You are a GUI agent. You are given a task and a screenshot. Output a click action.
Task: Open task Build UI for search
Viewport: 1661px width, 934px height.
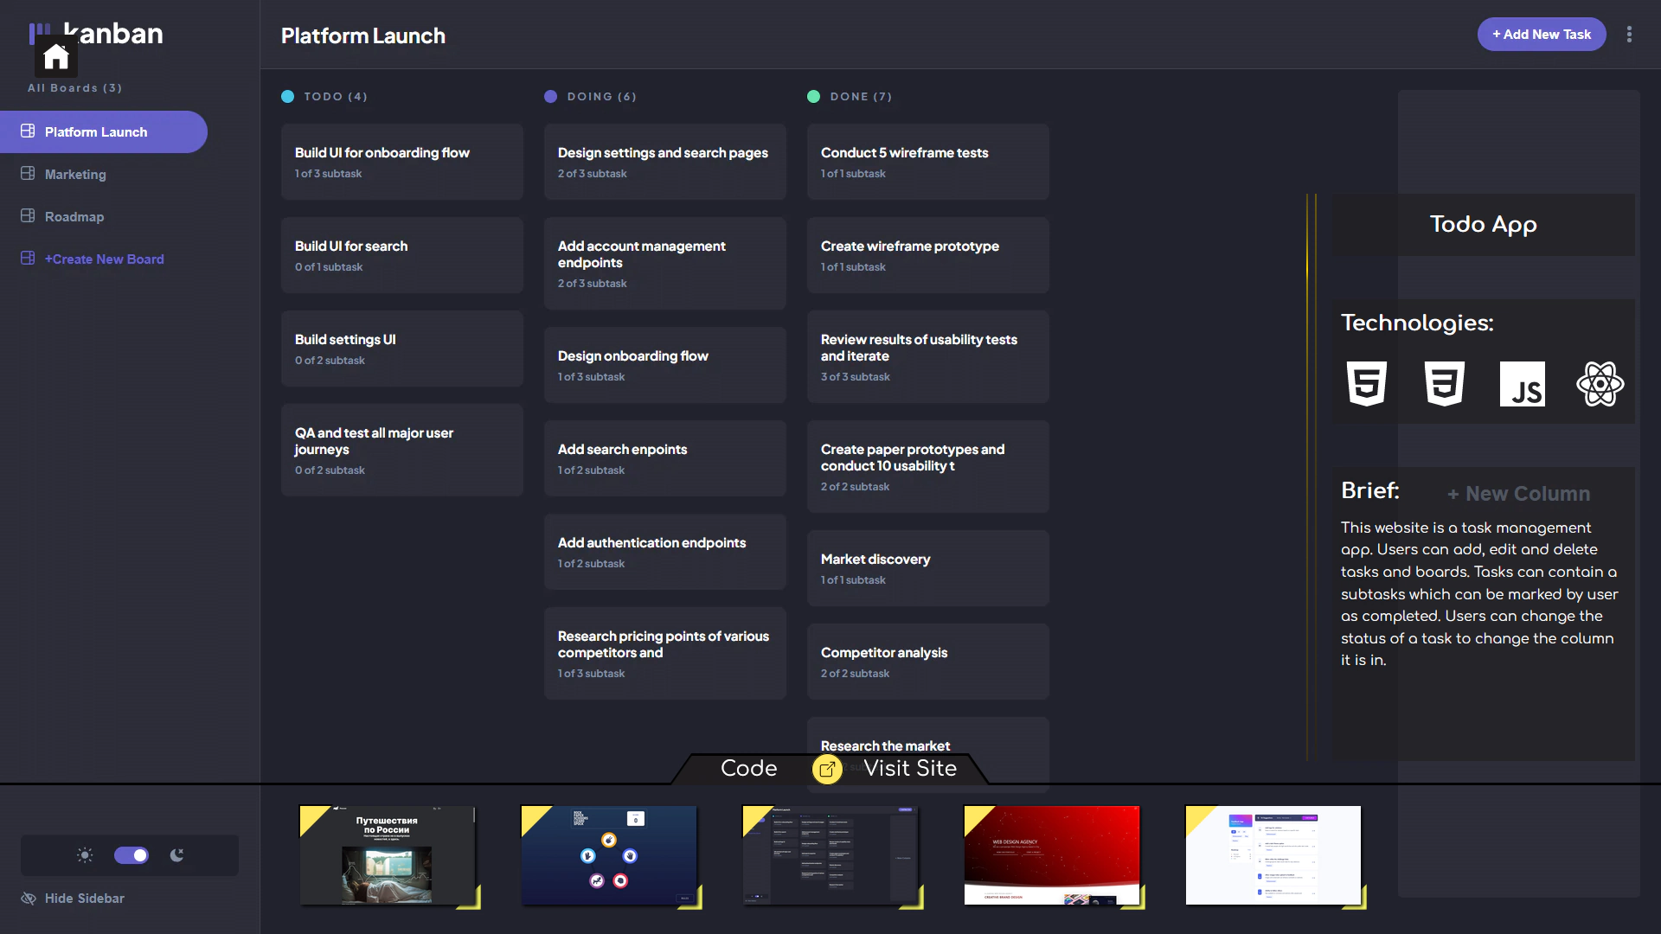pyautogui.click(x=402, y=255)
